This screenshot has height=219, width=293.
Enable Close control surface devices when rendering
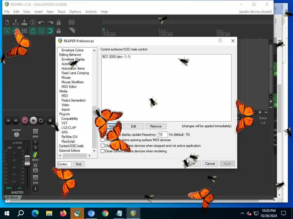103,151
